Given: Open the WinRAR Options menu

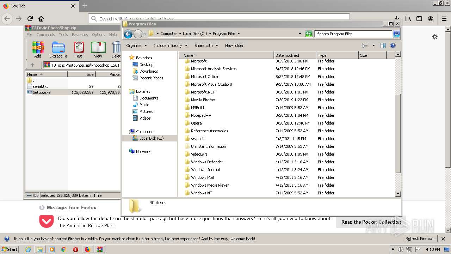Looking at the screenshot, I should coord(99,35).
